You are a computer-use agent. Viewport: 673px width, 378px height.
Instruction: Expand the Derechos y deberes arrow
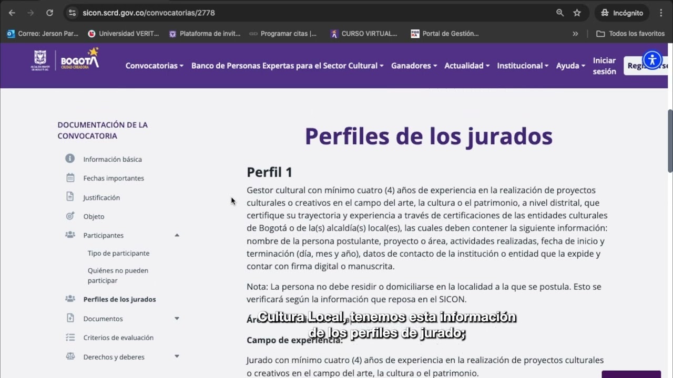tap(177, 356)
